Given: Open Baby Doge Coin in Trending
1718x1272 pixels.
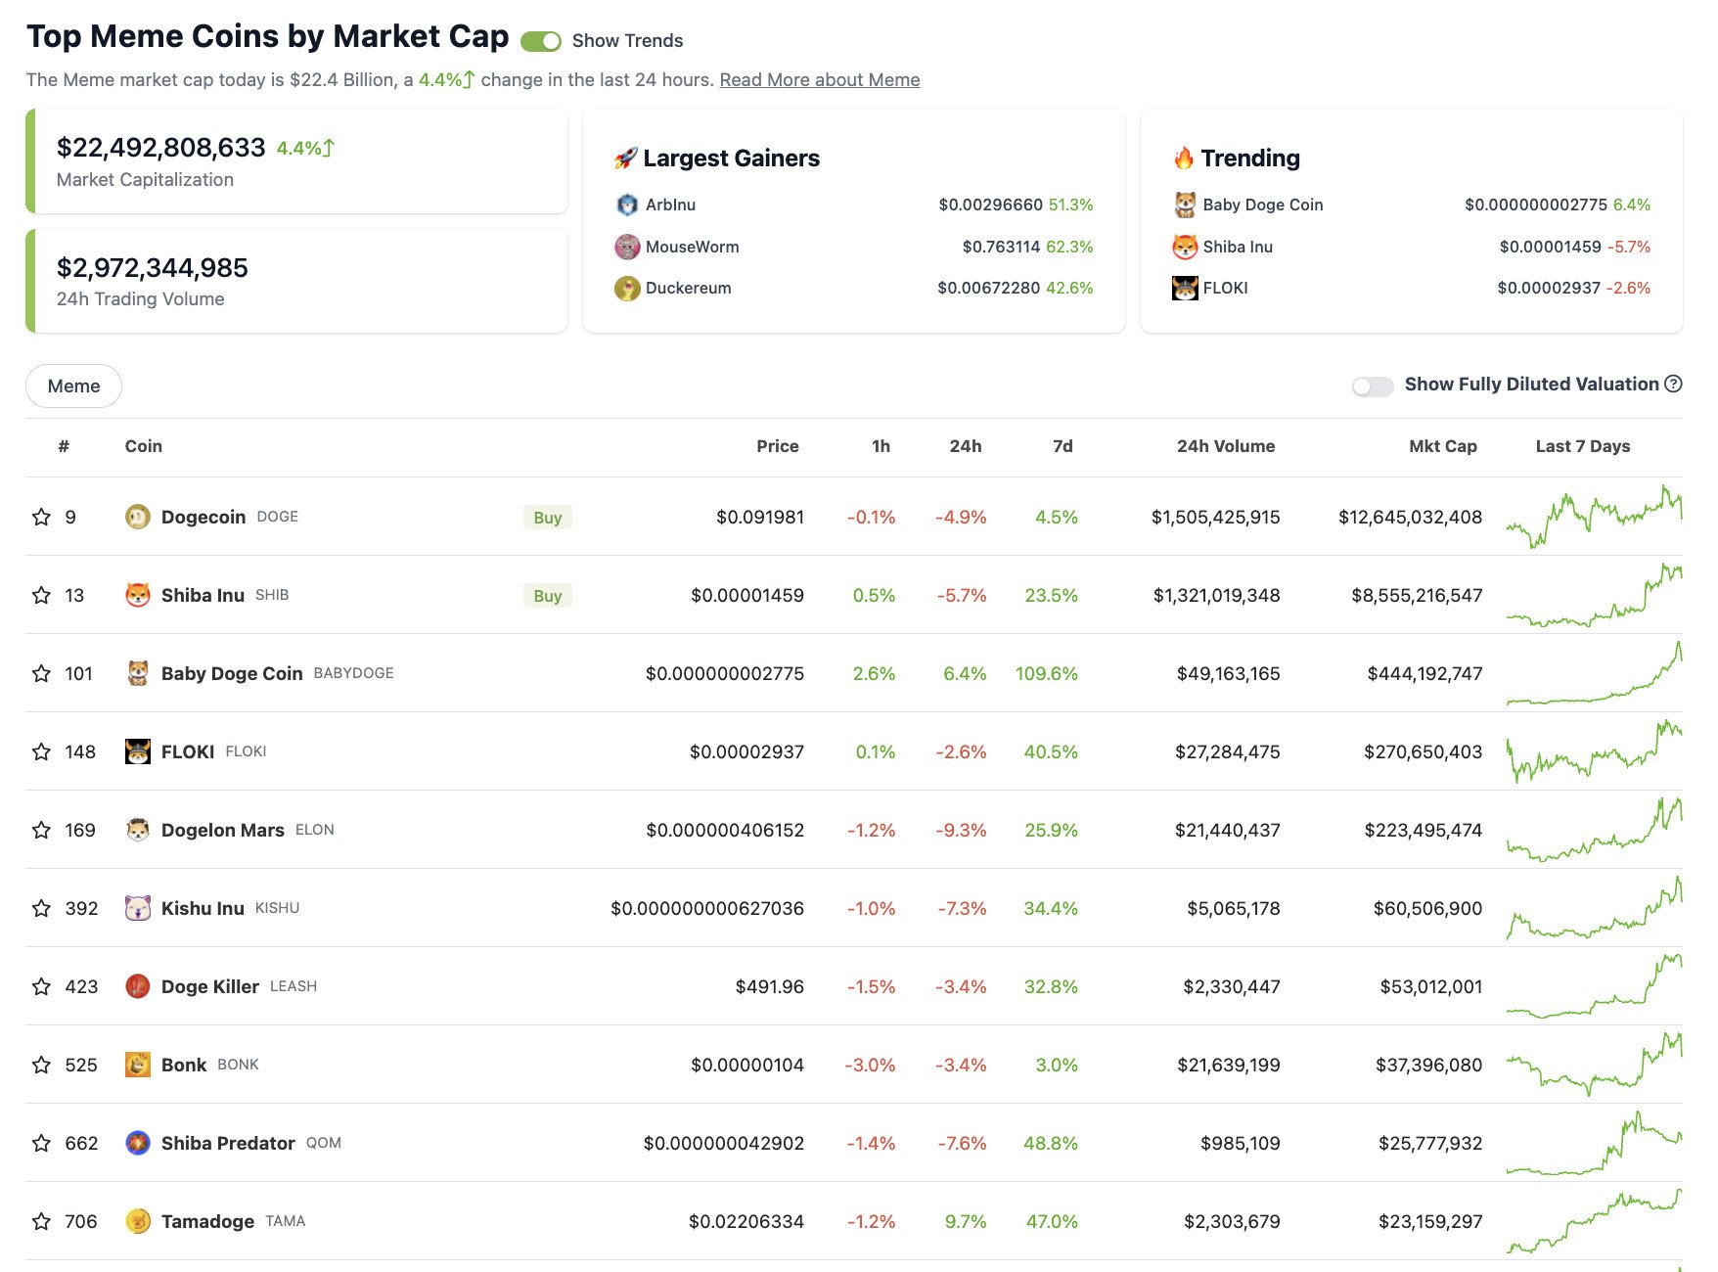Looking at the screenshot, I should pos(1263,204).
